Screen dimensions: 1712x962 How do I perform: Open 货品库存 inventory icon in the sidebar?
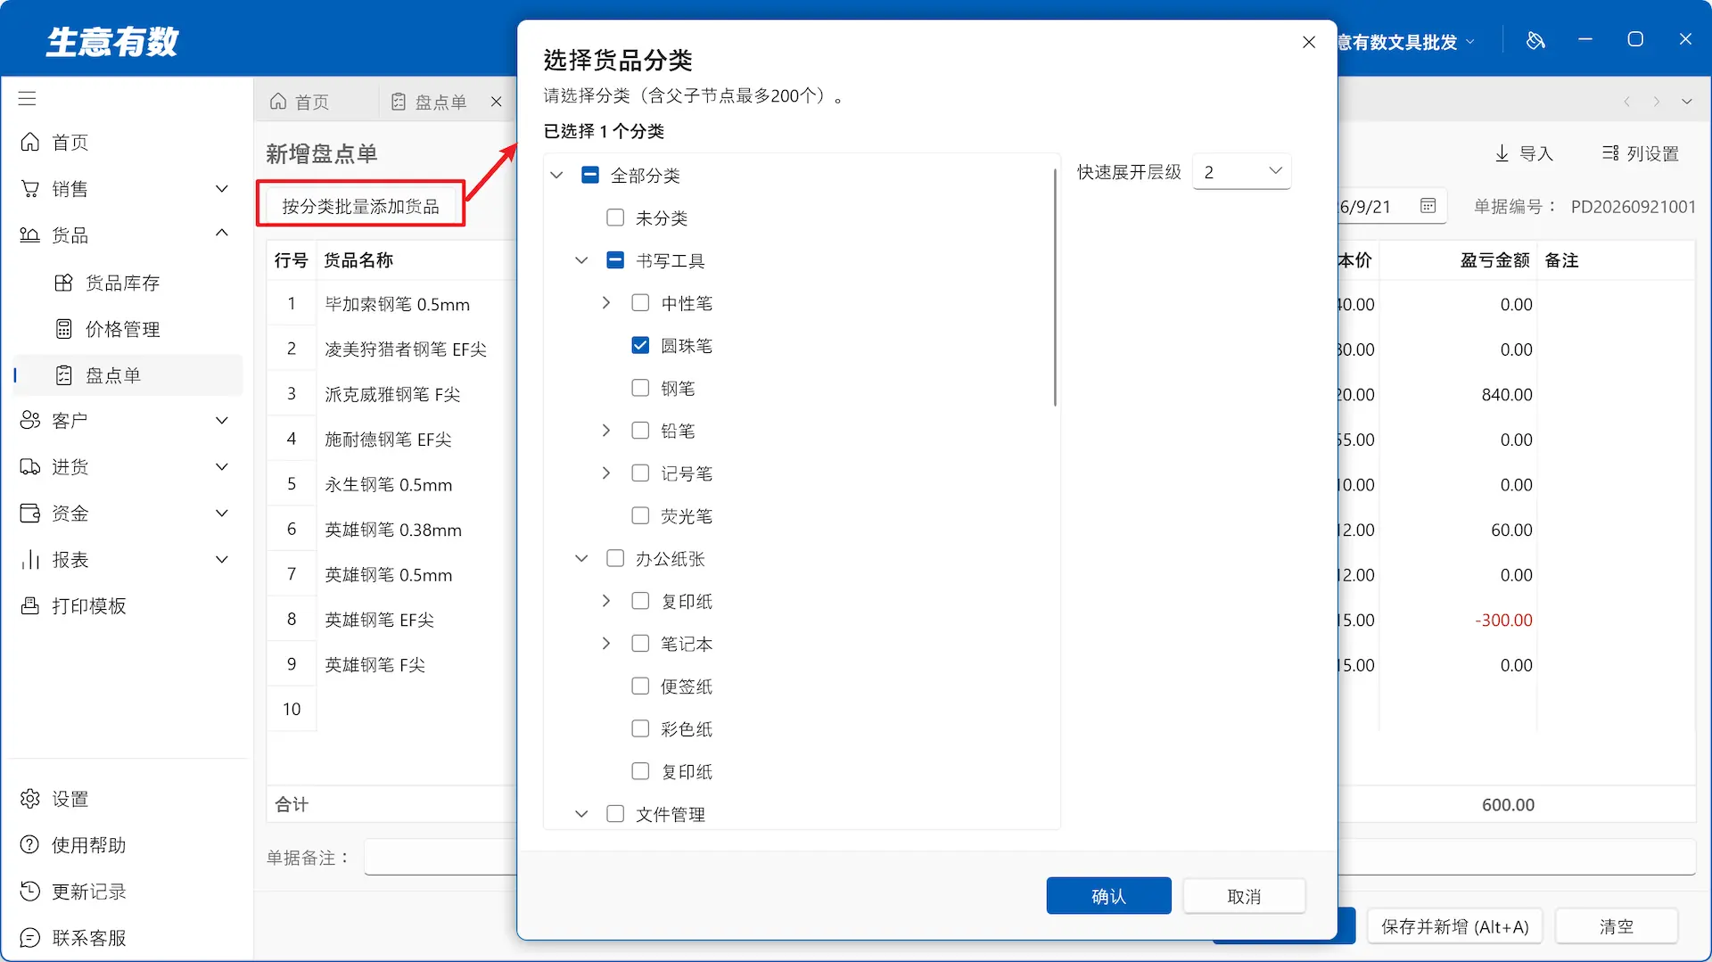(63, 284)
